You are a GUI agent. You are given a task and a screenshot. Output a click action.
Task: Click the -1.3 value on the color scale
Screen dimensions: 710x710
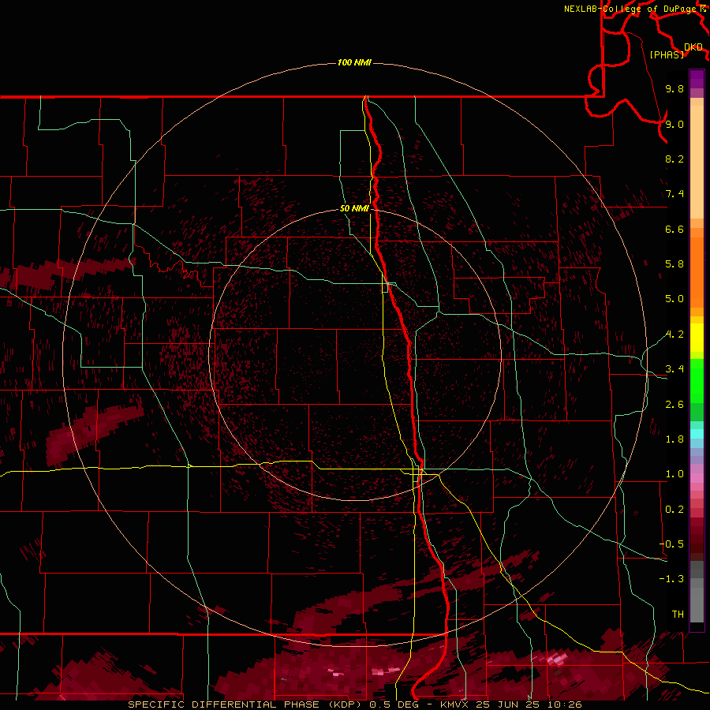point(671,579)
